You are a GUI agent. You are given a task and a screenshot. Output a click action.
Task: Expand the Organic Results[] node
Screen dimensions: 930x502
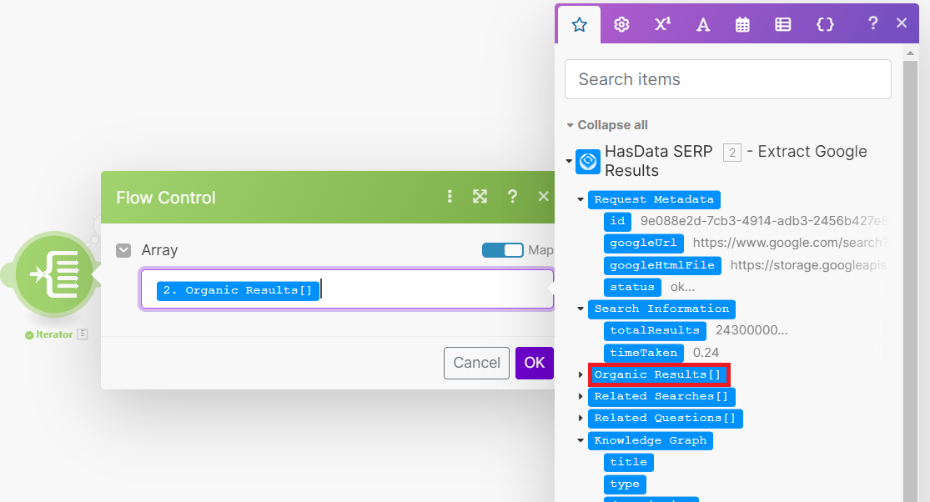point(581,374)
